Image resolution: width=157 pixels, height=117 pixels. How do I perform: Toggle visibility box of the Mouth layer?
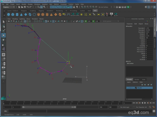128,88
